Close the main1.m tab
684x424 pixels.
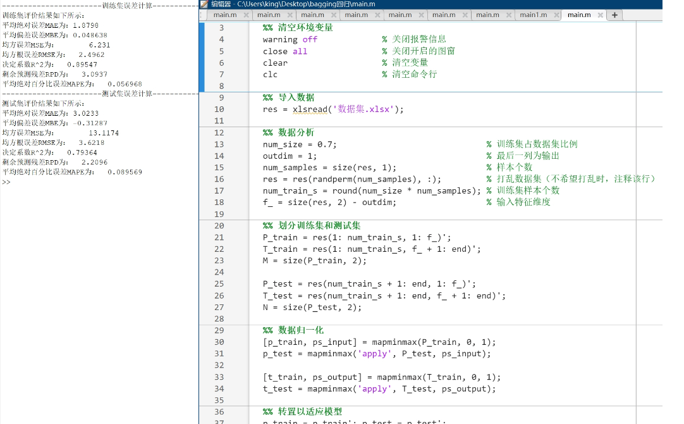click(557, 15)
